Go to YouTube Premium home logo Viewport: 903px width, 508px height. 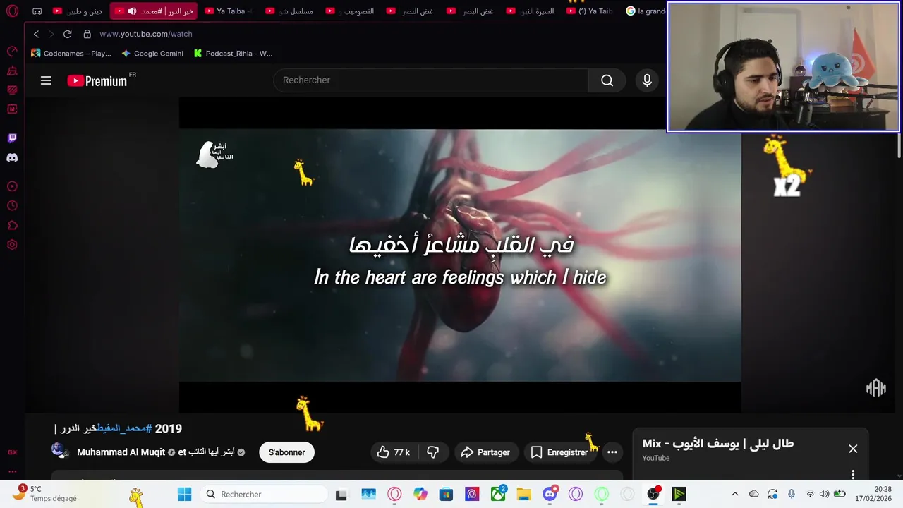(x=97, y=80)
